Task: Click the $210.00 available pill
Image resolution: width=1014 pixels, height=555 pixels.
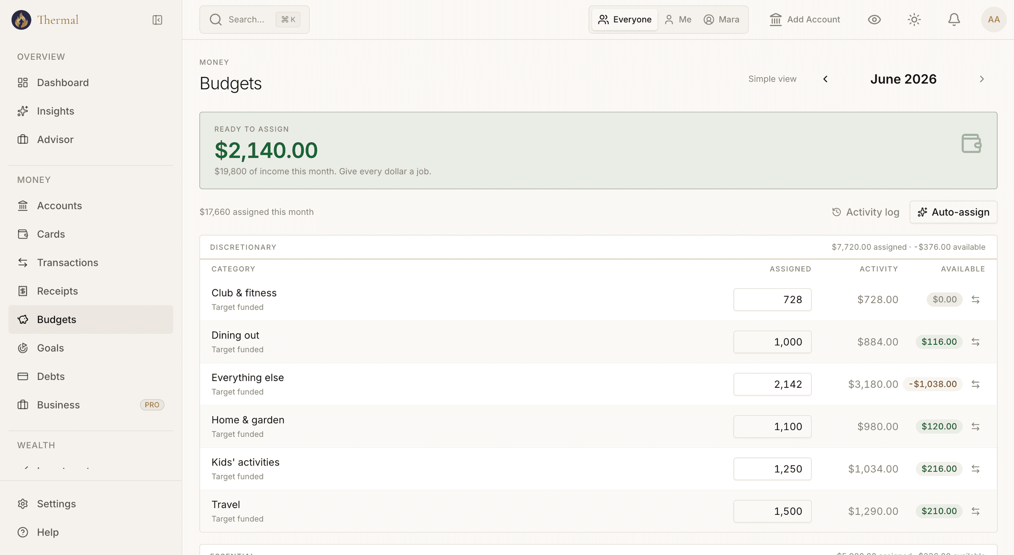Action: (939, 511)
